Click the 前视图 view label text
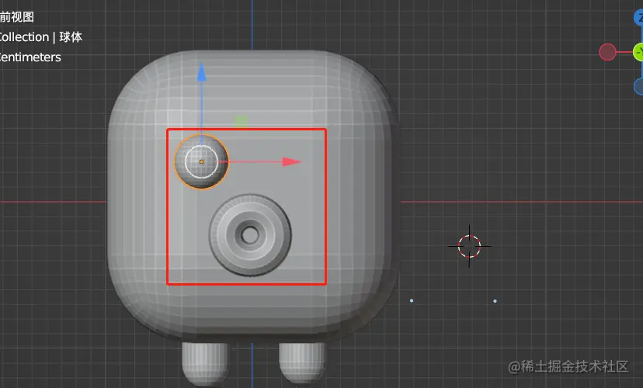The height and width of the screenshot is (388, 643). click(17, 17)
